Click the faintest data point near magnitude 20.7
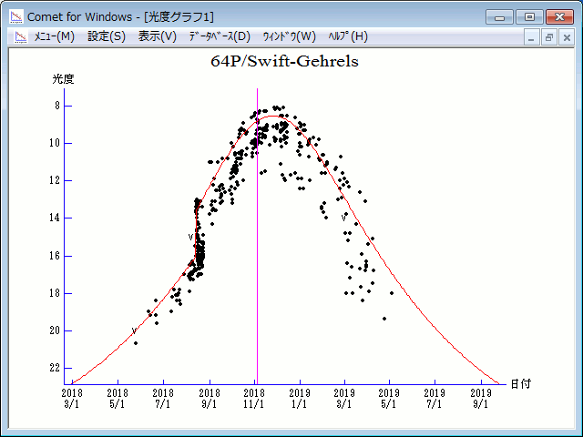The width and height of the screenshot is (583, 437). [136, 343]
